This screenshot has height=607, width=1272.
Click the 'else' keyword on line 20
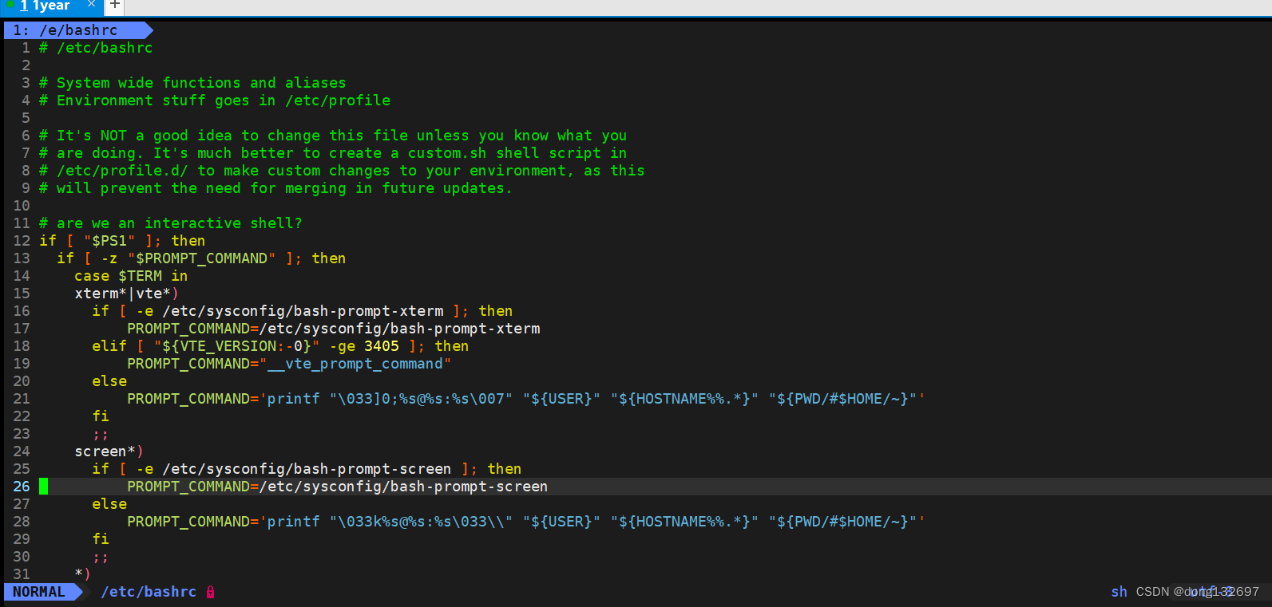click(109, 381)
